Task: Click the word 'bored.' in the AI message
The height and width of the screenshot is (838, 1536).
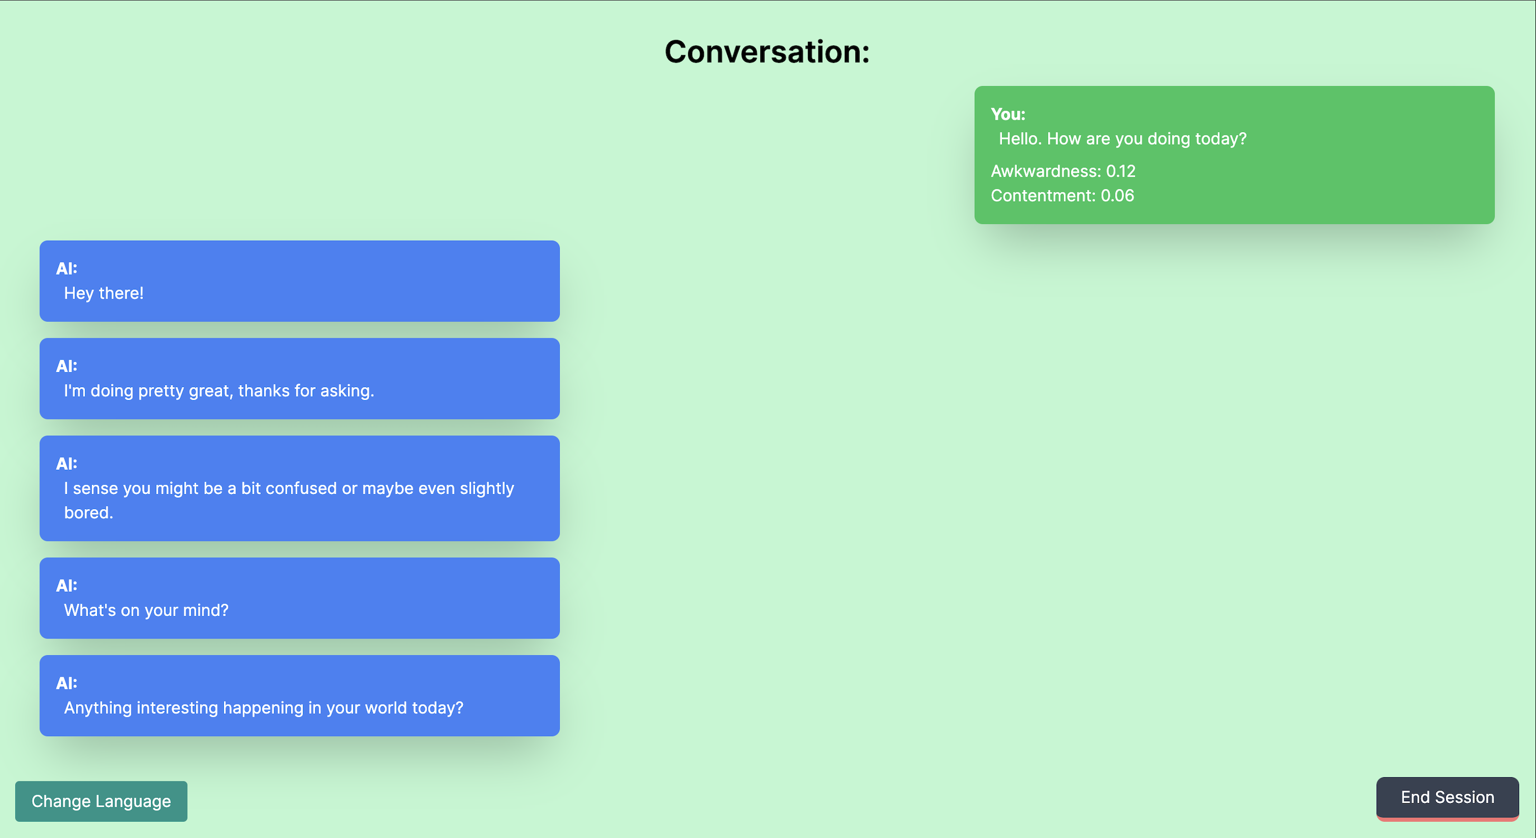Action: click(x=88, y=513)
